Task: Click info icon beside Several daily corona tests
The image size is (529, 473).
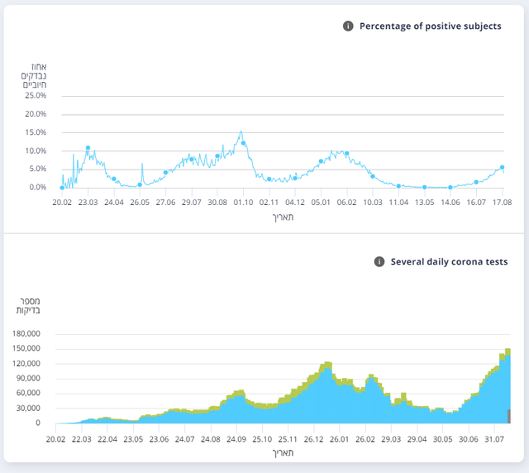Action: pyautogui.click(x=379, y=261)
